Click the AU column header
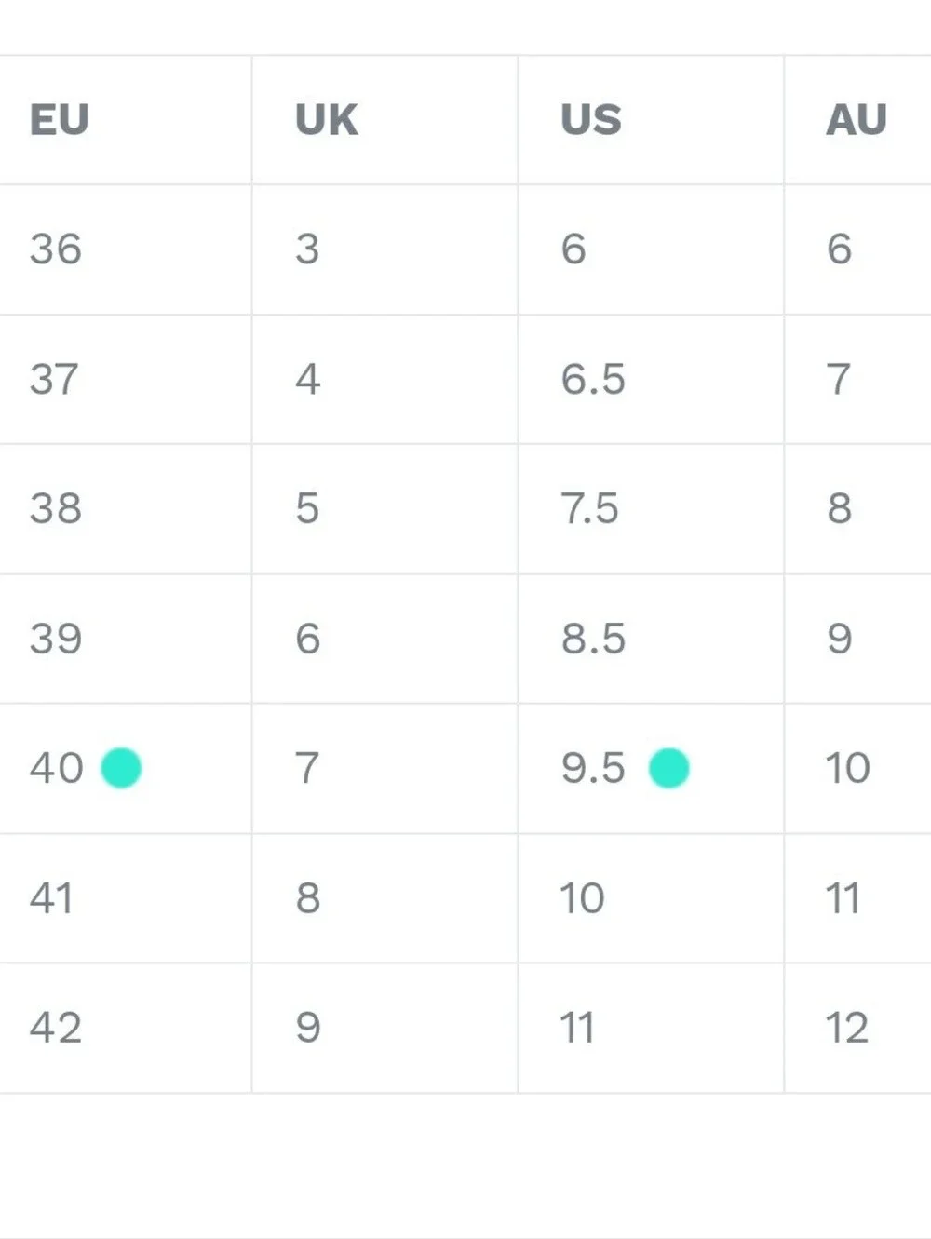The height and width of the screenshot is (1239, 931). (857, 120)
